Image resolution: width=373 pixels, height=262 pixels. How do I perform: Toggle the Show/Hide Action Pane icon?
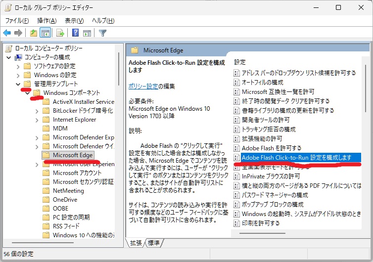tap(87, 33)
